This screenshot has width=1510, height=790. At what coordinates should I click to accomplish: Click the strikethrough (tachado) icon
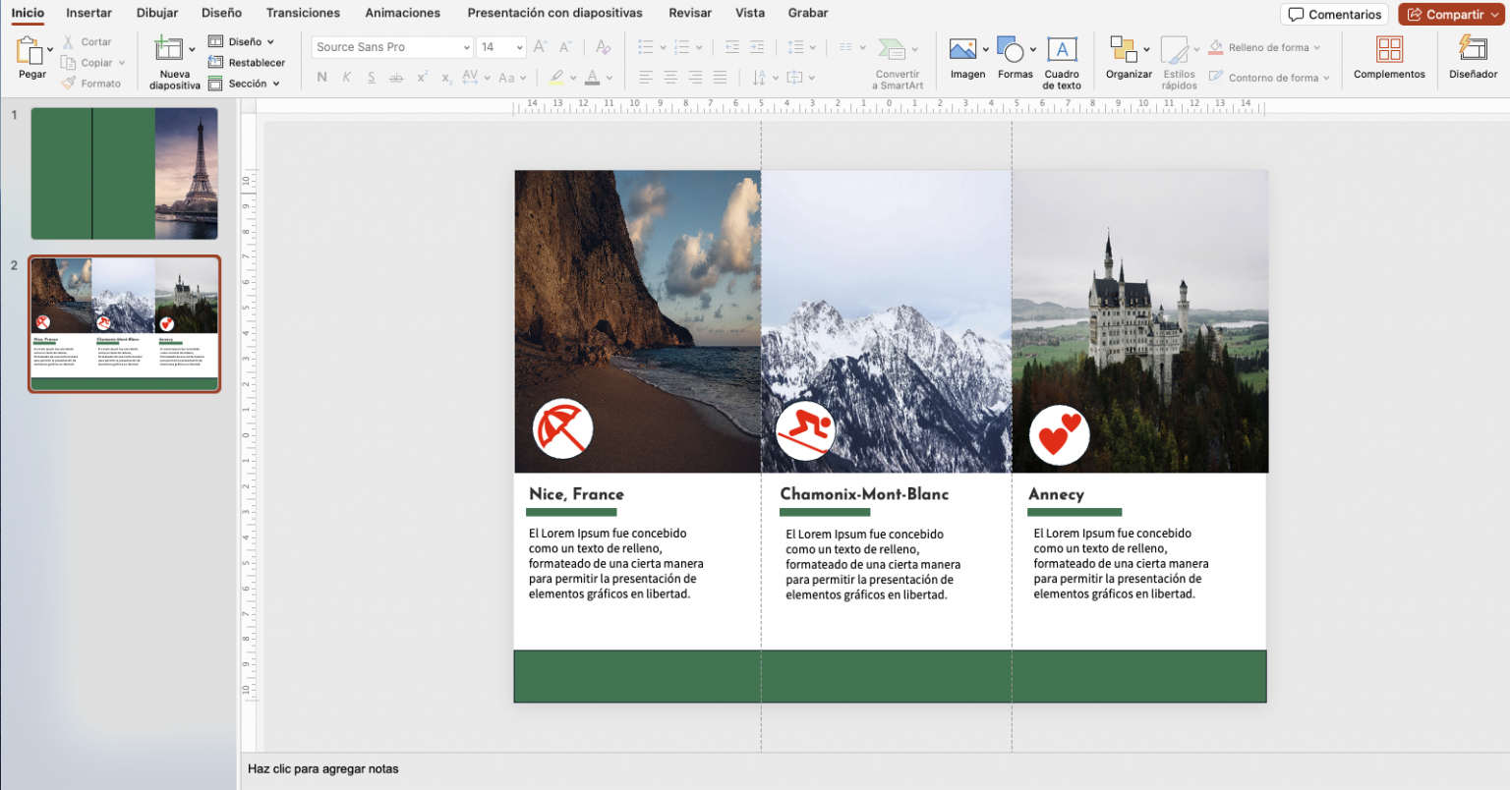[x=396, y=77]
